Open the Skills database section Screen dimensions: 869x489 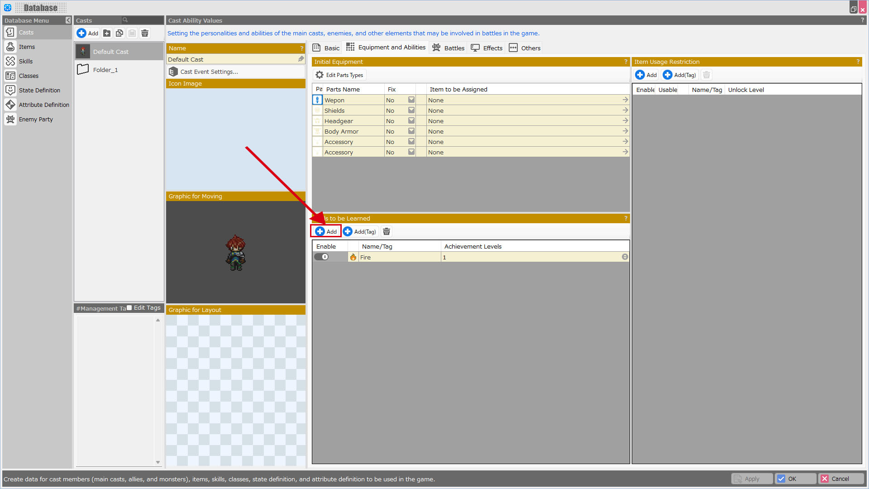click(x=37, y=61)
